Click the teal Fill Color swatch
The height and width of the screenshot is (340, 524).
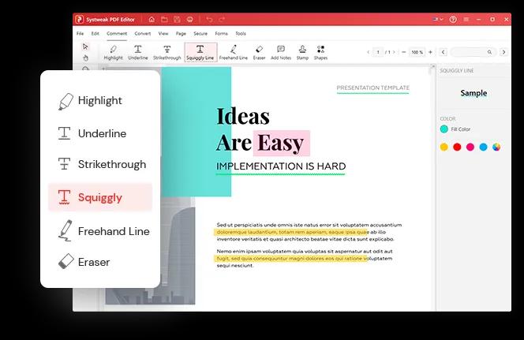pos(444,129)
